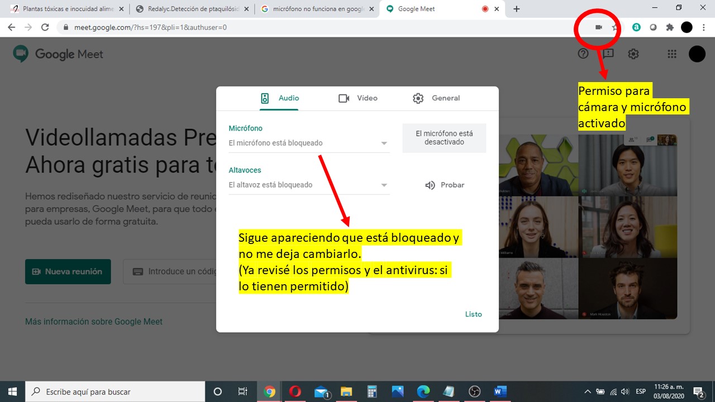715x402 pixels.
Task: Open camera permission icon in address bar
Action: [x=597, y=27]
